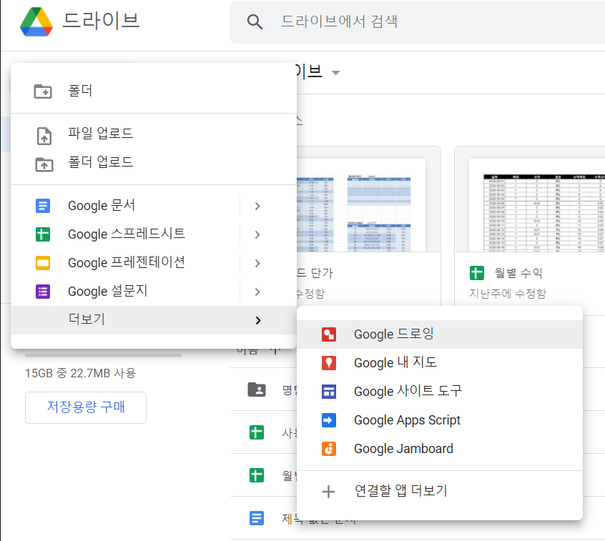
Task: Click the new folder icon in the menu
Action: (43, 91)
